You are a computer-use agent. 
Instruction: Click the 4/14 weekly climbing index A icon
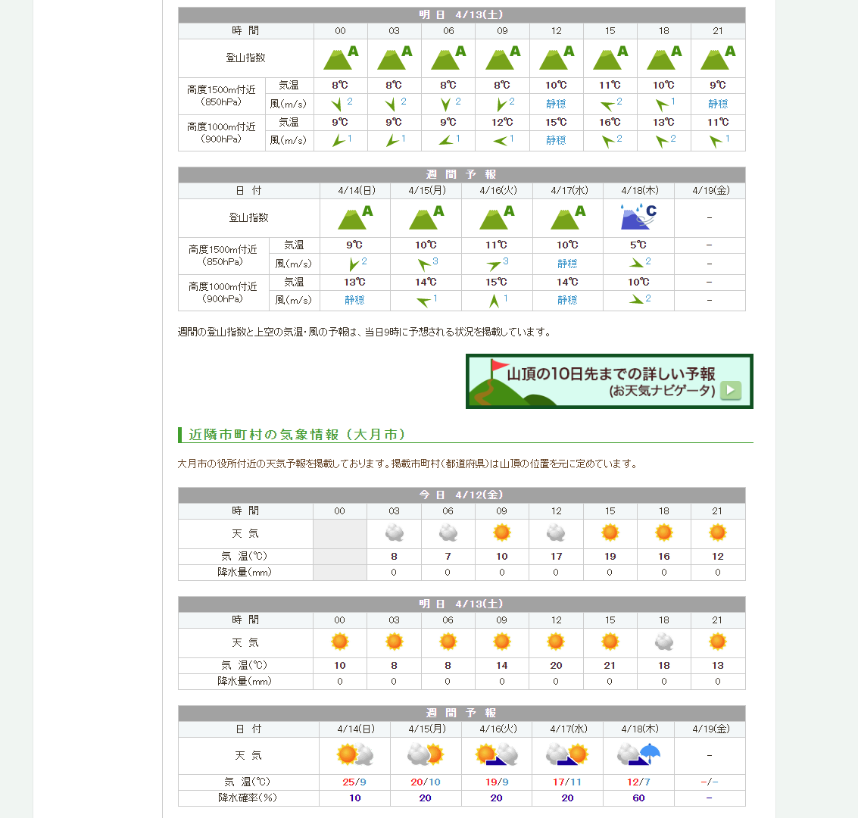pos(354,217)
